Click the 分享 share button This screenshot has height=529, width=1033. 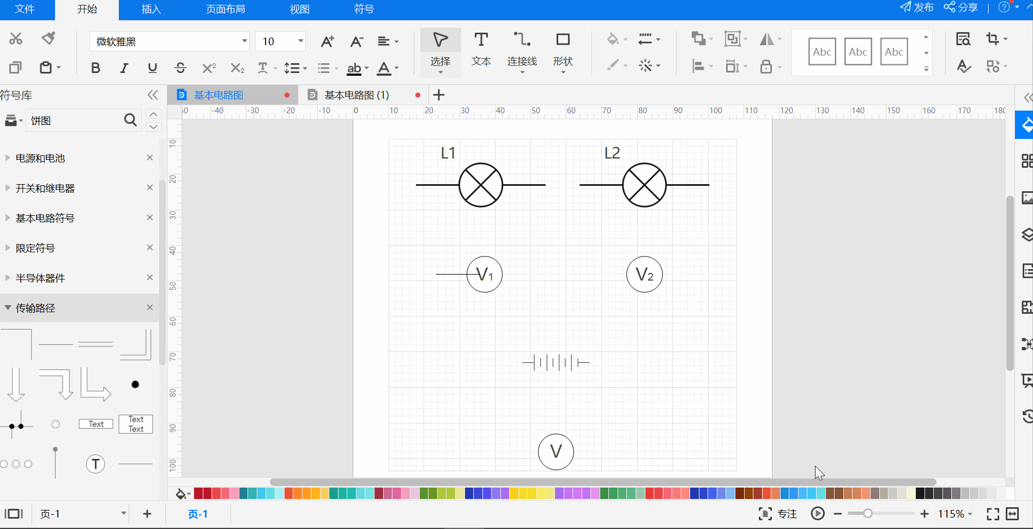[x=961, y=7]
